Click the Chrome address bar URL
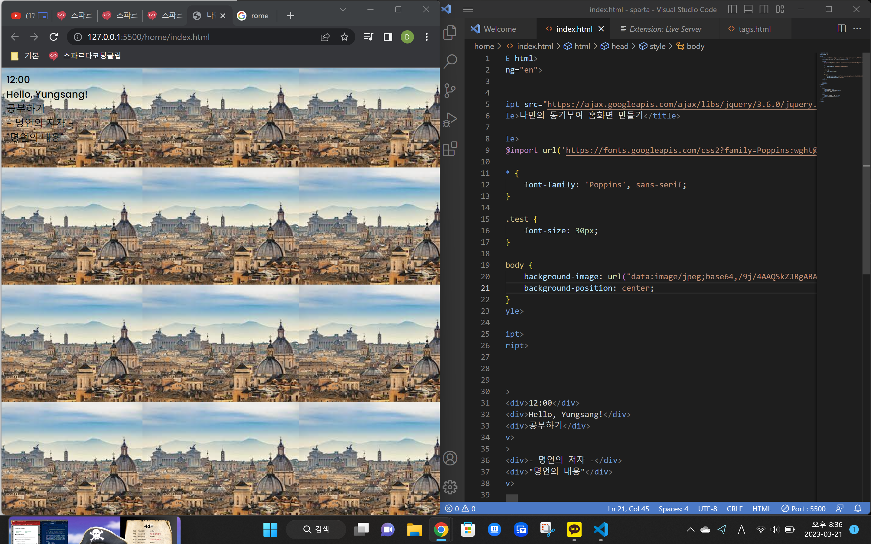 pos(148,37)
